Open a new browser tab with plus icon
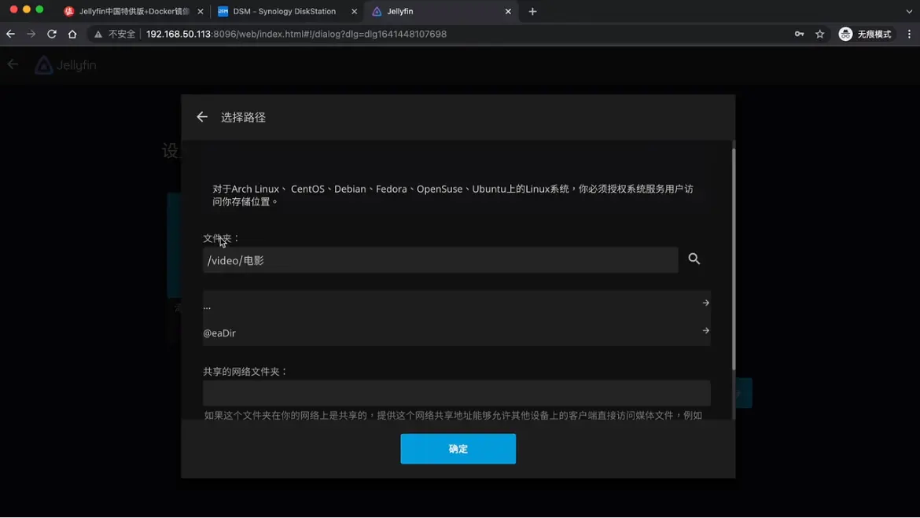920x518 pixels. [532, 12]
